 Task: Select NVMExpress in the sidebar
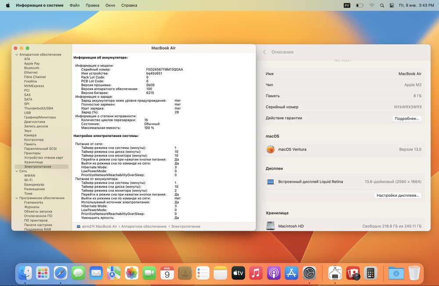click(34, 86)
